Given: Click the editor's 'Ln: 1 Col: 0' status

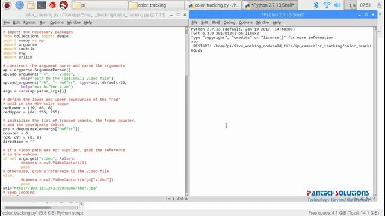Looking at the screenshot, I should 176,199.
